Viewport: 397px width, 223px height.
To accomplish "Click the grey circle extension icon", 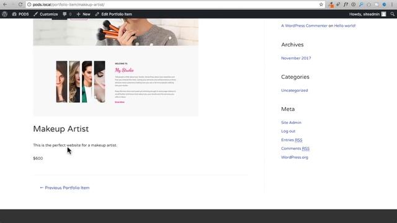I will point(369,4).
